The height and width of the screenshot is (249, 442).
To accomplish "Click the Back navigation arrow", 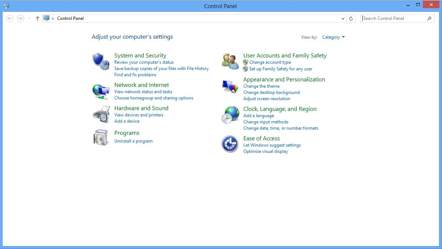I will 10,18.
